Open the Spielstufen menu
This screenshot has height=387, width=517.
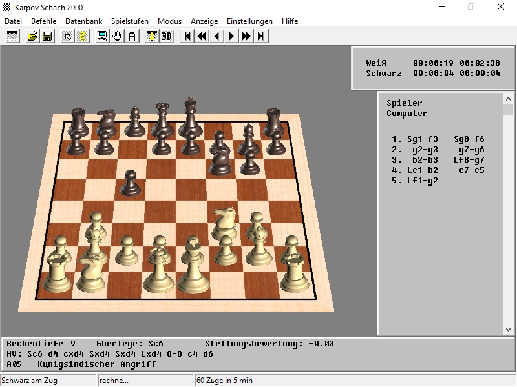pos(130,21)
